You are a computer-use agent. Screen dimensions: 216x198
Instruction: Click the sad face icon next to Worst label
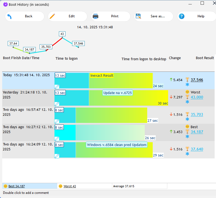187,92
